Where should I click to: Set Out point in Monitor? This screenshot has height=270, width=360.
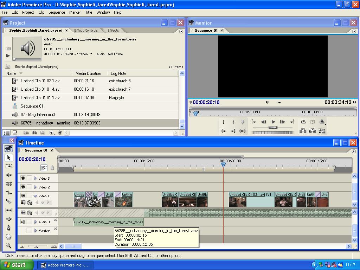click(x=233, y=122)
